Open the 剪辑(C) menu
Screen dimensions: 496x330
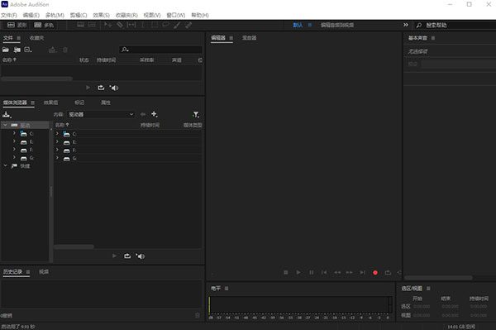pyautogui.click(x=79, y=15)
